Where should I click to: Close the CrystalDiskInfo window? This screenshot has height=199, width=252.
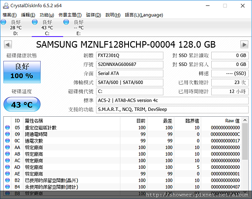click(x=243, y=6)
